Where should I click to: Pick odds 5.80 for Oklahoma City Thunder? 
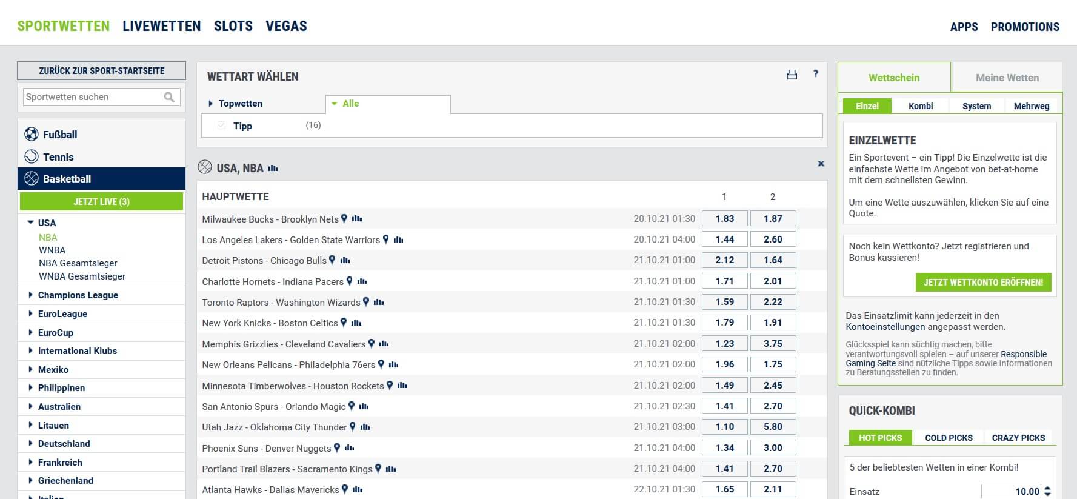coord(773,427)
